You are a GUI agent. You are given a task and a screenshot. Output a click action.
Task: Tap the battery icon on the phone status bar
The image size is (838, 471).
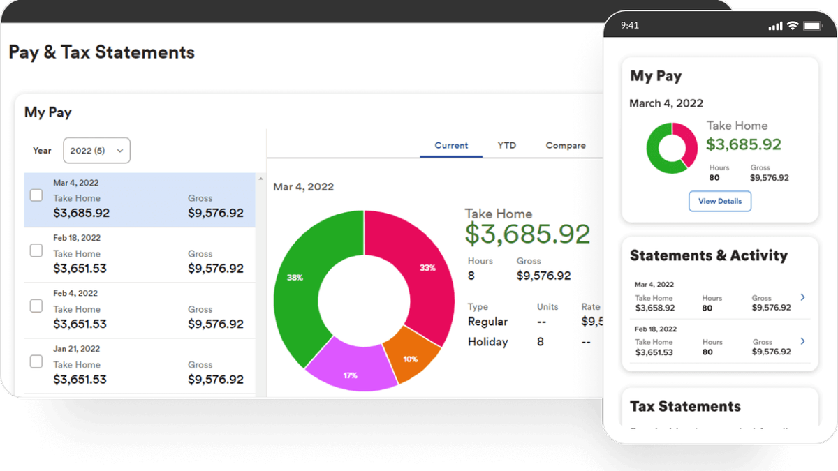click(812, 25)
